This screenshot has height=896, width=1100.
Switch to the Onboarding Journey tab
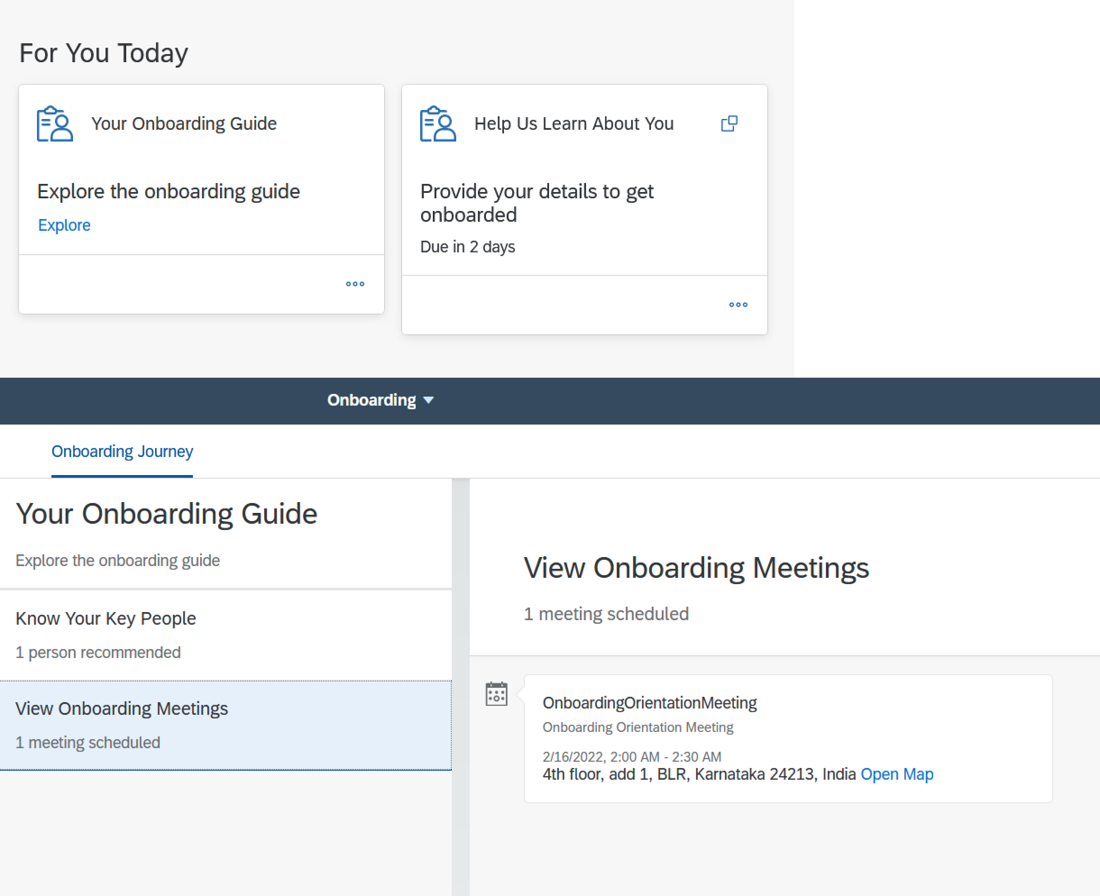coord(122,451)
